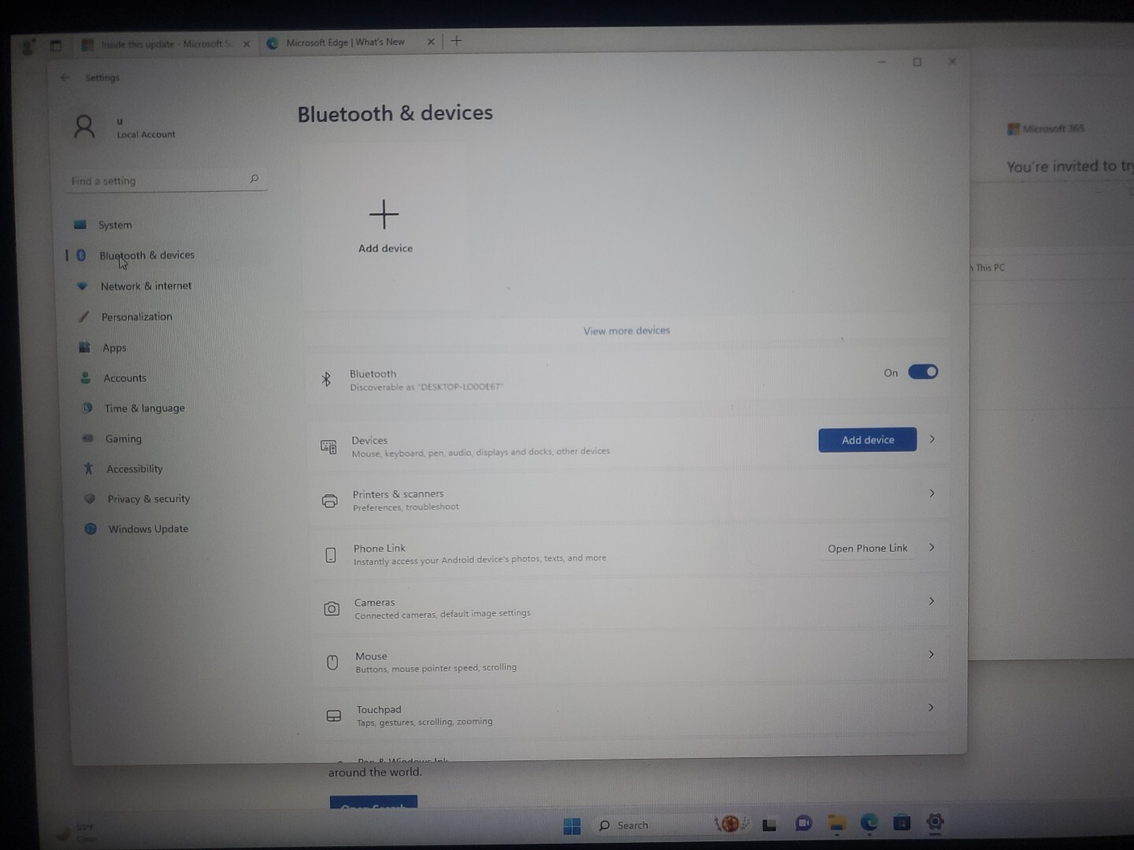Click the Privacy shield icon

point(90,498)
